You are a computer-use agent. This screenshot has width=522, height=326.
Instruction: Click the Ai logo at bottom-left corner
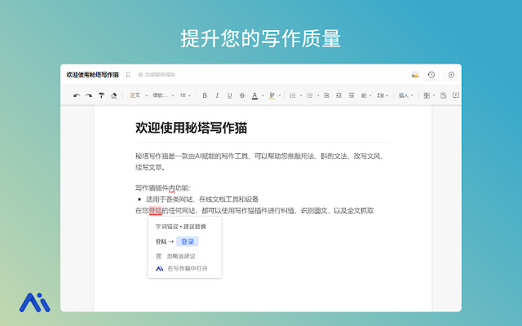tap(34, 302)
